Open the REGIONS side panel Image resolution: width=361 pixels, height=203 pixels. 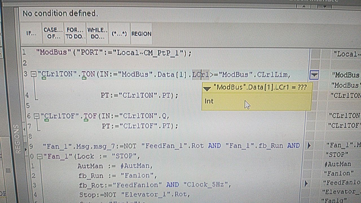(18, 139)
